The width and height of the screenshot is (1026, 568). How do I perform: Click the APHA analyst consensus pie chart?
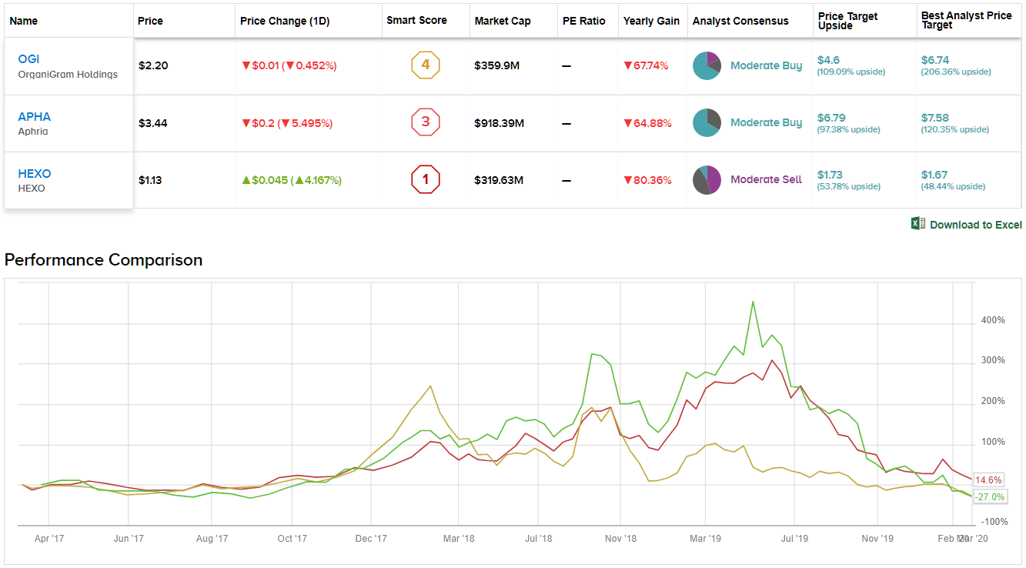707,122
